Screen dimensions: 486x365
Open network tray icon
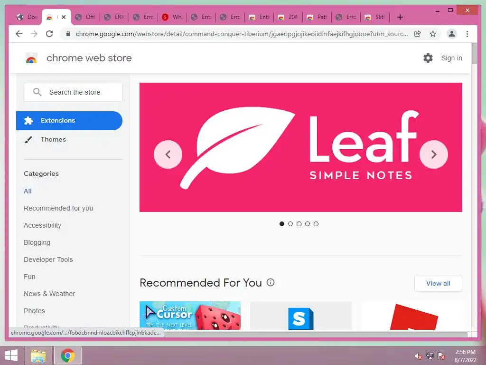430,356
